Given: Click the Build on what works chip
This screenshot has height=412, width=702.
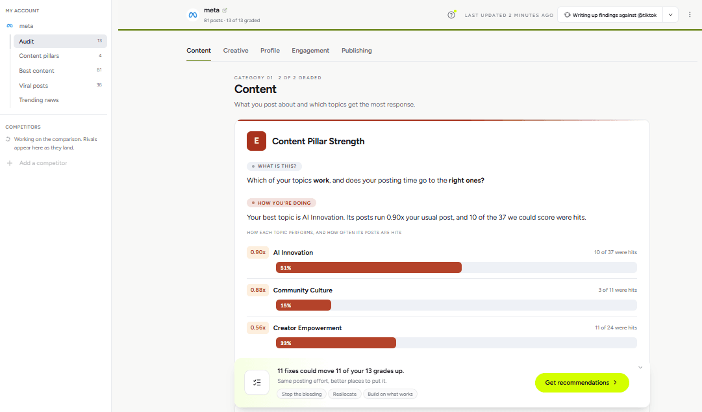Looking at the screenshot, I should [390, 394].
